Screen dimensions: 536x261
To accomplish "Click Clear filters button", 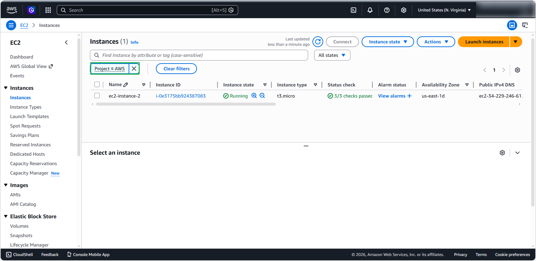I will click(x=176, y=69).
